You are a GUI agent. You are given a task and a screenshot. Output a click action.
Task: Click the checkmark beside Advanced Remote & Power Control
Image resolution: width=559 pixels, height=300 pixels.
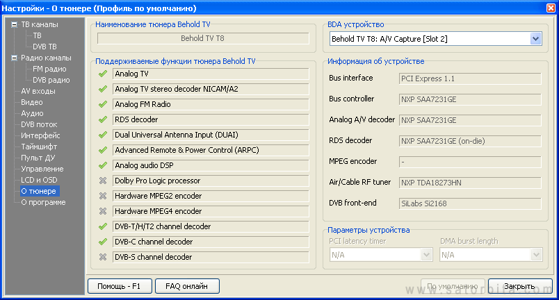(x=103, y=150)
